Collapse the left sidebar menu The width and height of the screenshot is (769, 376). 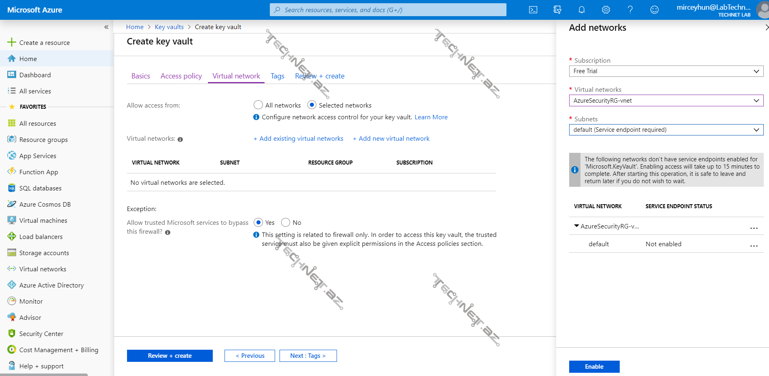coord(106,27)
